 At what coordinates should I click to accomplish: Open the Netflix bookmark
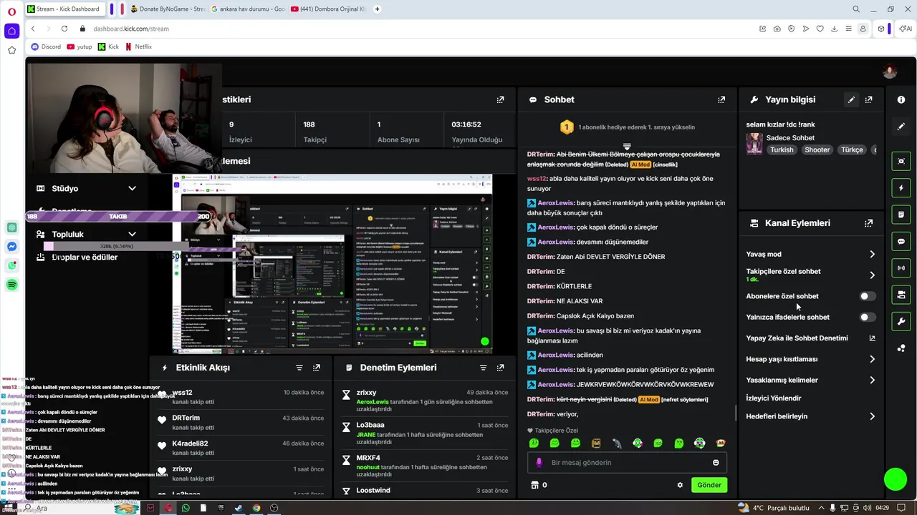click(138, 46)
